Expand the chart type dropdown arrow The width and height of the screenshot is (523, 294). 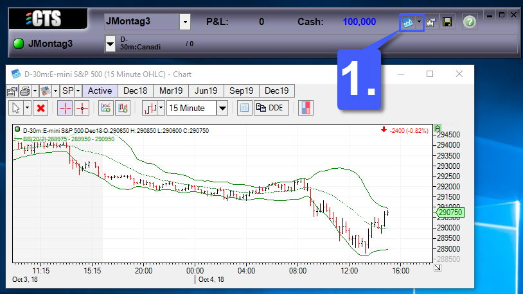coord(161,108)
